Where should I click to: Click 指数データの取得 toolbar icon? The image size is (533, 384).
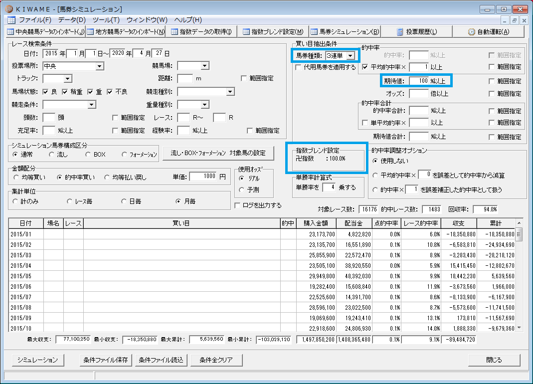coord(175,31)
